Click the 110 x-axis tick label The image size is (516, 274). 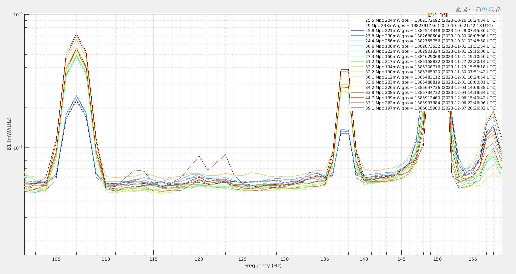106,259
